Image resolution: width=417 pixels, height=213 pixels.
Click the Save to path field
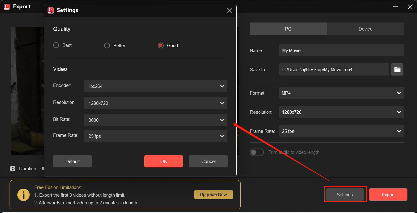[334, 69]
